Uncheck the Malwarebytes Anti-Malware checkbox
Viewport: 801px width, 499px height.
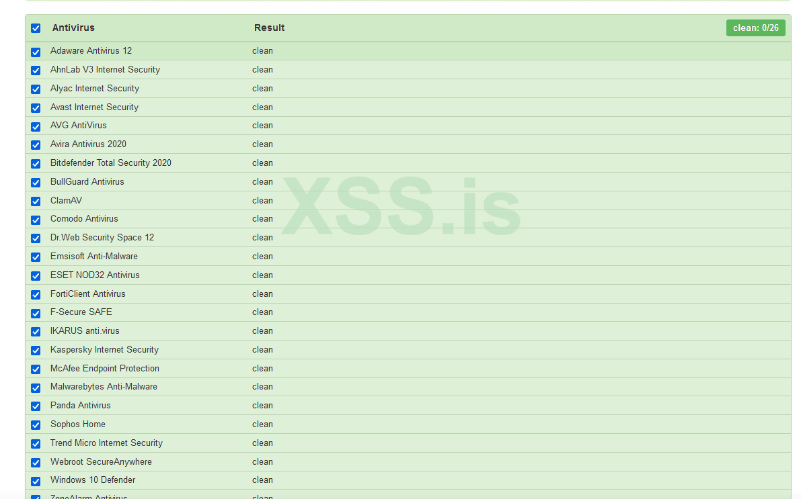click(36, 388)
